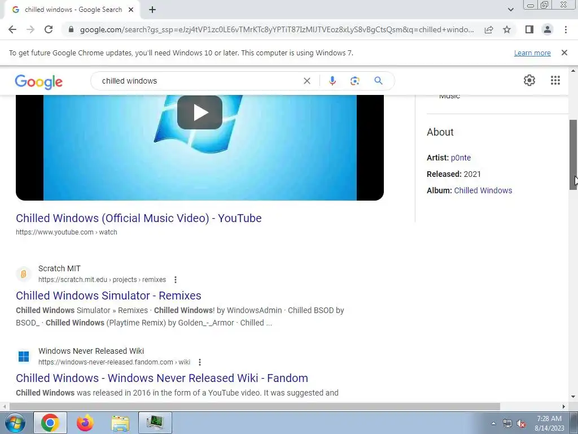Open the Learn more link about Chrome updates

point(532,53)
